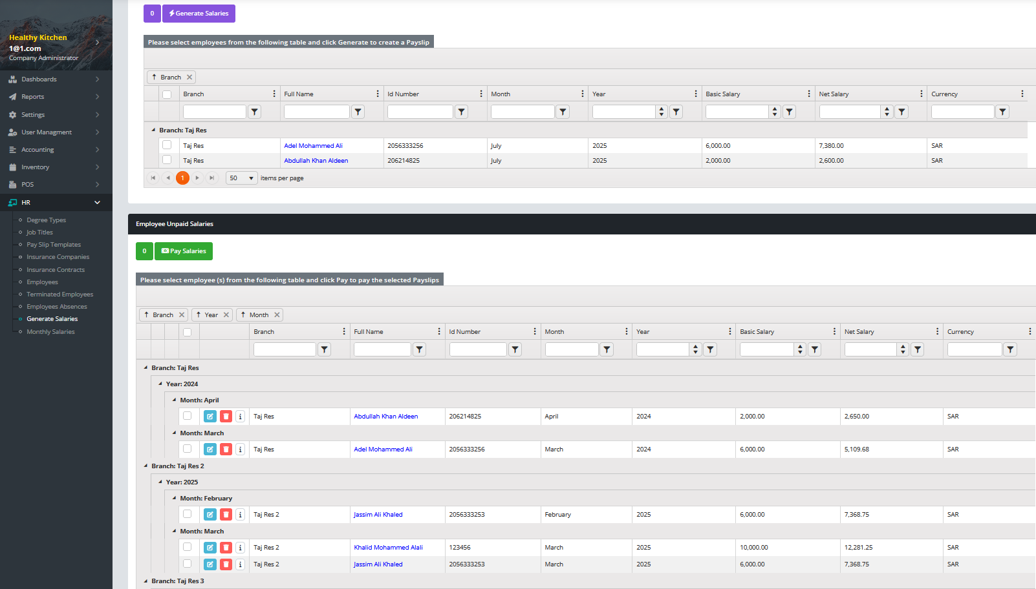Image resolution: width=1036 pixels, height=589 pixels.
Task: Open column menu for Basic Salary in top table
Action: 808,94
